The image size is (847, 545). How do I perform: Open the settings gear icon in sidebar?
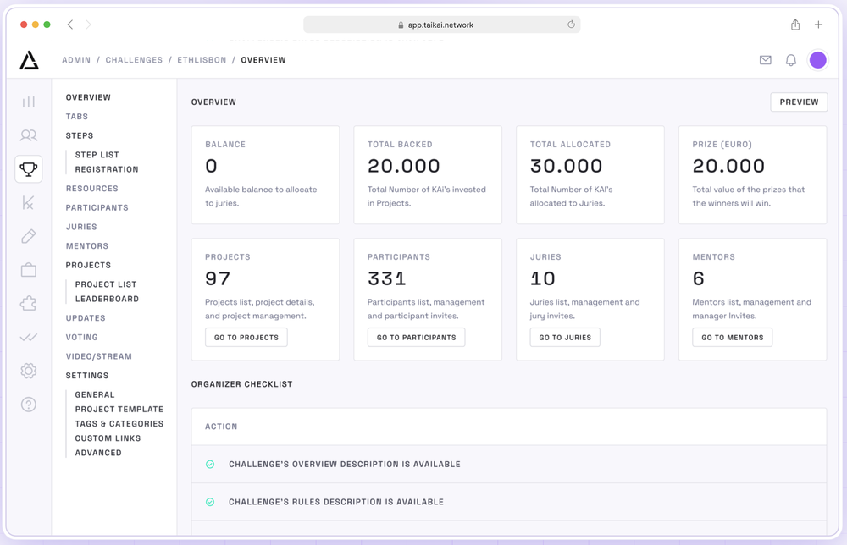[x=29, y=371]
